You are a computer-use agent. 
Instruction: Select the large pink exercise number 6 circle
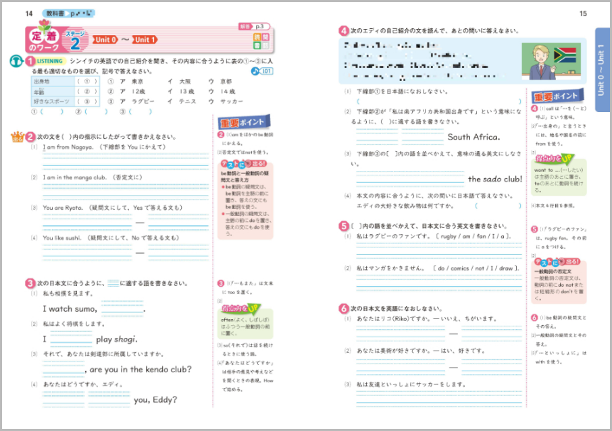pos(343,309)
